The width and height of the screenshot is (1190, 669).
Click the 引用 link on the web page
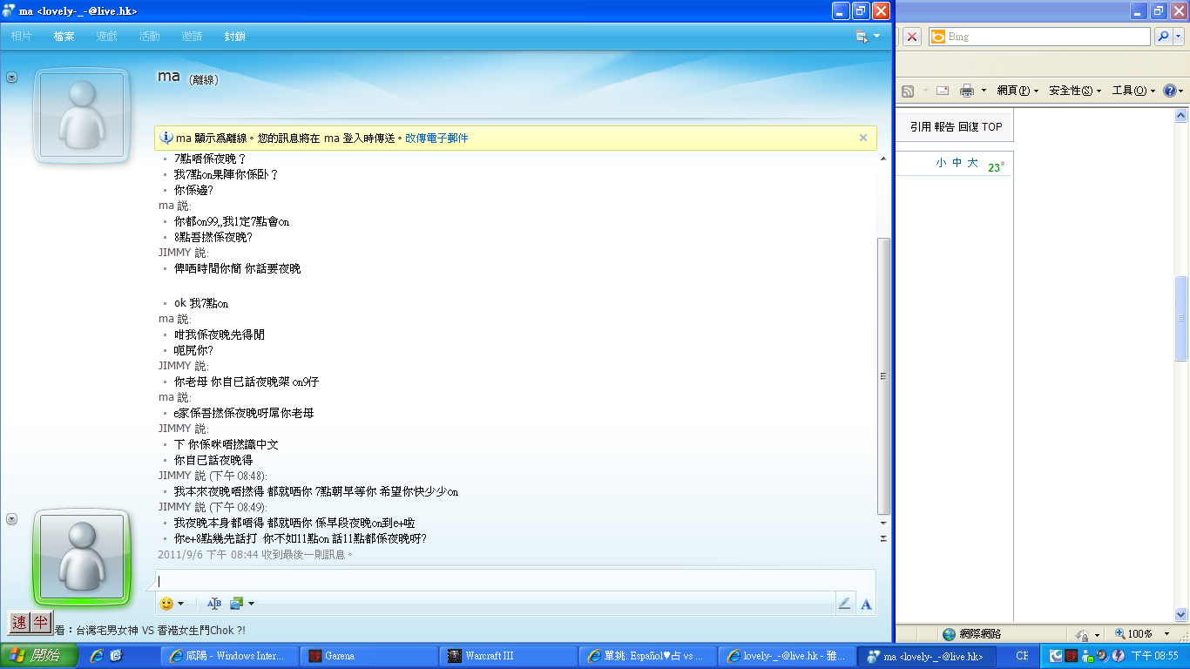921,126
